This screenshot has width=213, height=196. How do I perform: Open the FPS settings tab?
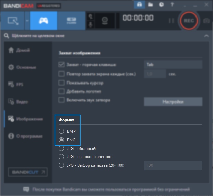point(28,84)
